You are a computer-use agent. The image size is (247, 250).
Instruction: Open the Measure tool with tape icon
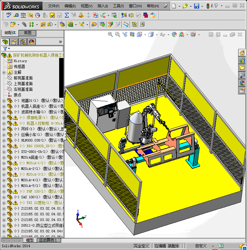coord(16,15)
